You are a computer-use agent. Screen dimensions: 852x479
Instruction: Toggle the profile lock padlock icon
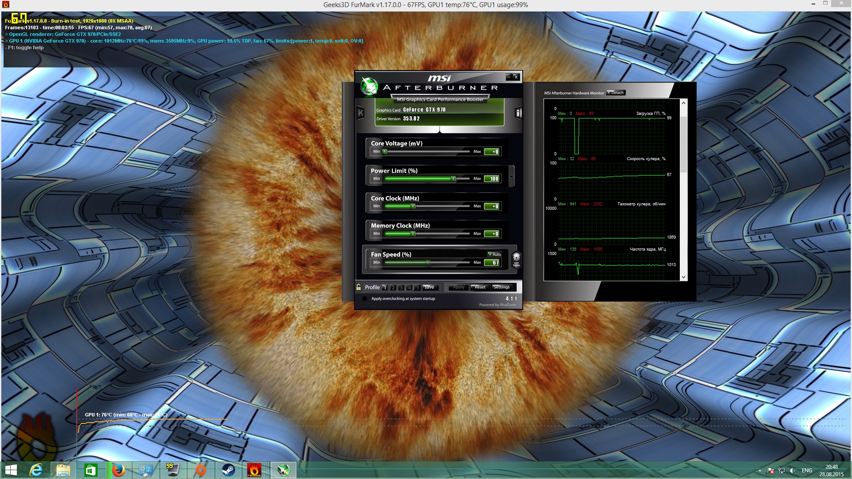click(359, 287)
